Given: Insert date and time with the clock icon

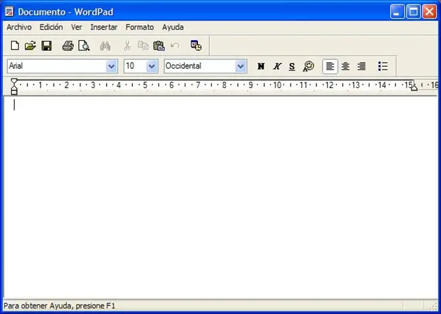Looking at the screenshot, I should click(x=196, y=45).
